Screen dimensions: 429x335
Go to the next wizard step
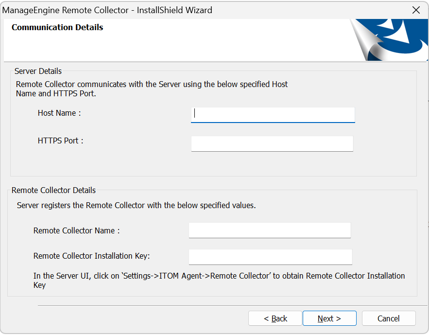coord(329,318)
